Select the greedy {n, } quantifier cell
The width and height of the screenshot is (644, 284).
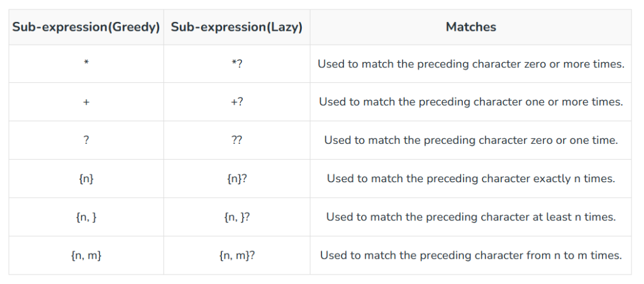pos(86,217)
